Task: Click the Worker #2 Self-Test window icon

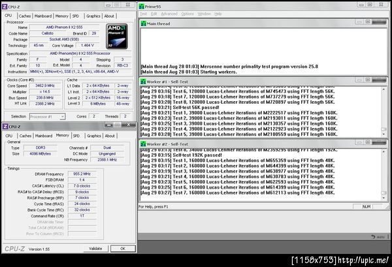Action: (x=143, y=144)
